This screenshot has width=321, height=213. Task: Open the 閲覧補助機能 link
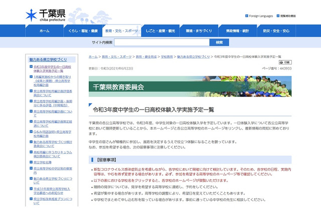[288, 16]
